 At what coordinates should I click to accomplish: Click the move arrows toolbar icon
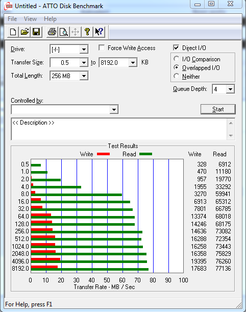coord(76,32)
